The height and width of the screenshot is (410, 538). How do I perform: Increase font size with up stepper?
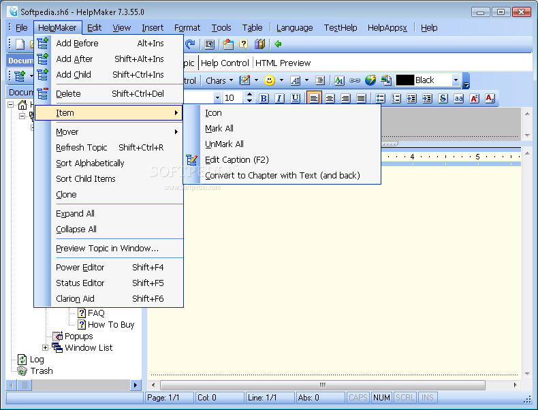249,95
